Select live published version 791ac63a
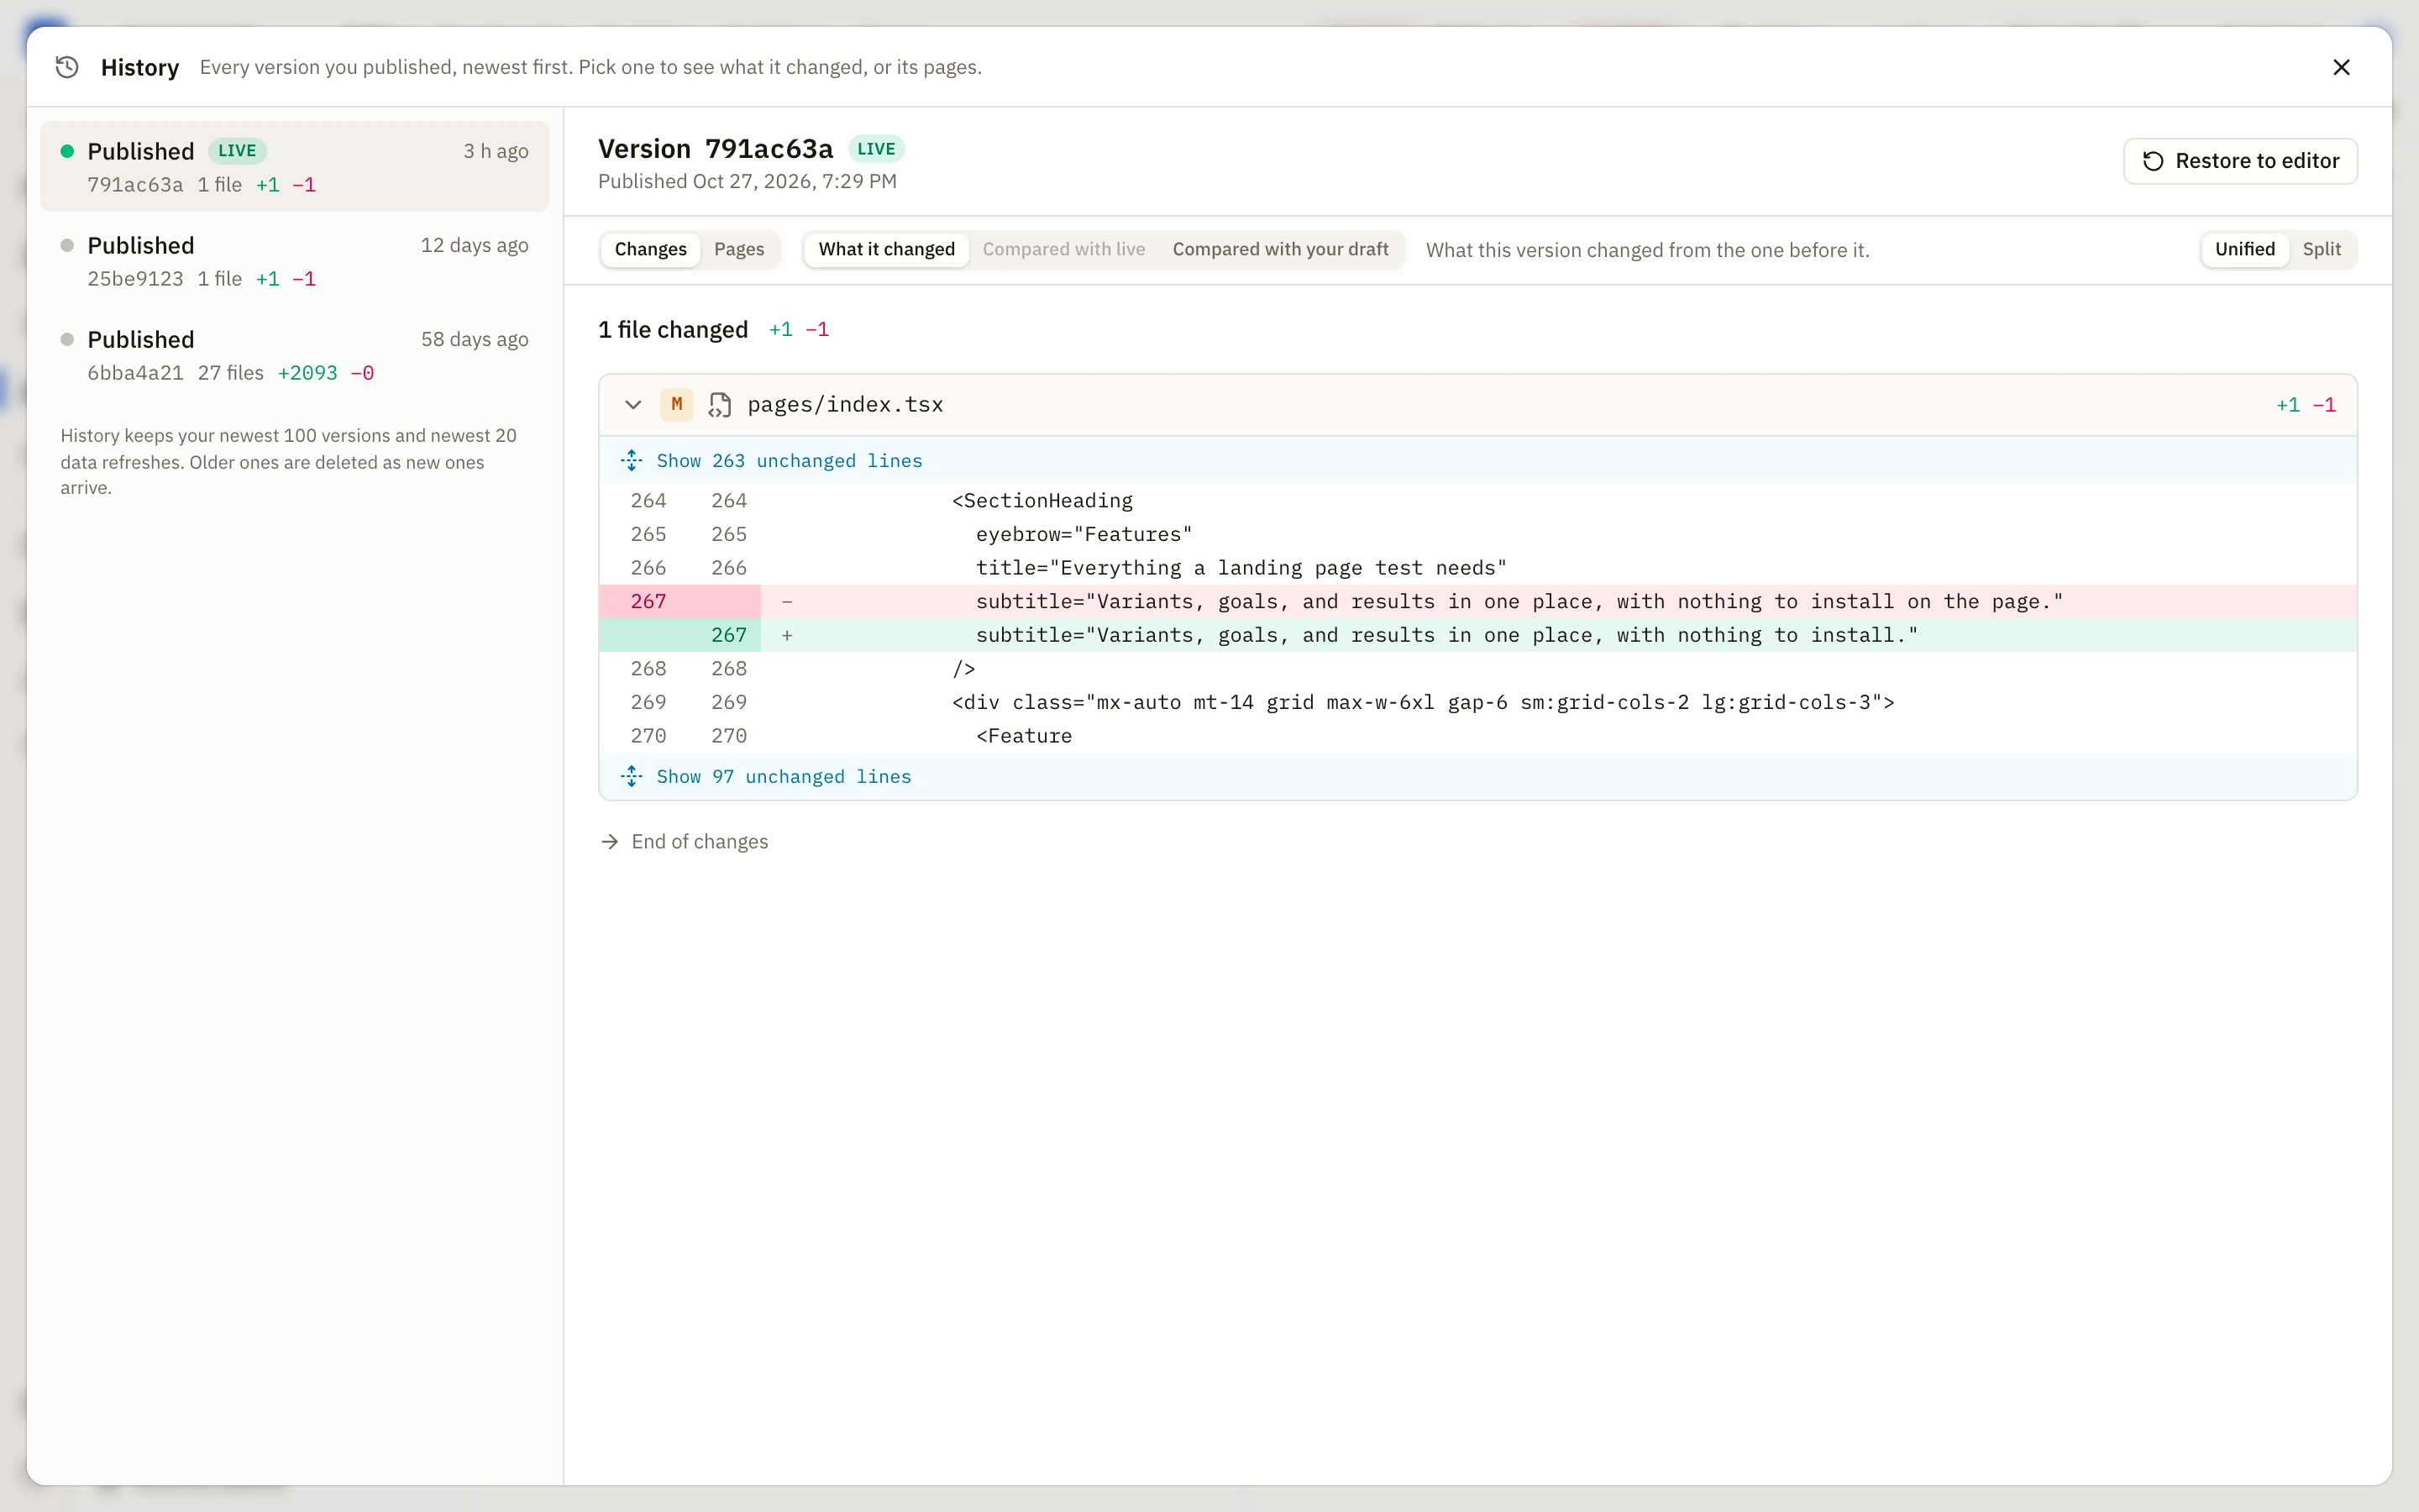The width and height of the screenshot is (2419, 1512). point(295,166)
